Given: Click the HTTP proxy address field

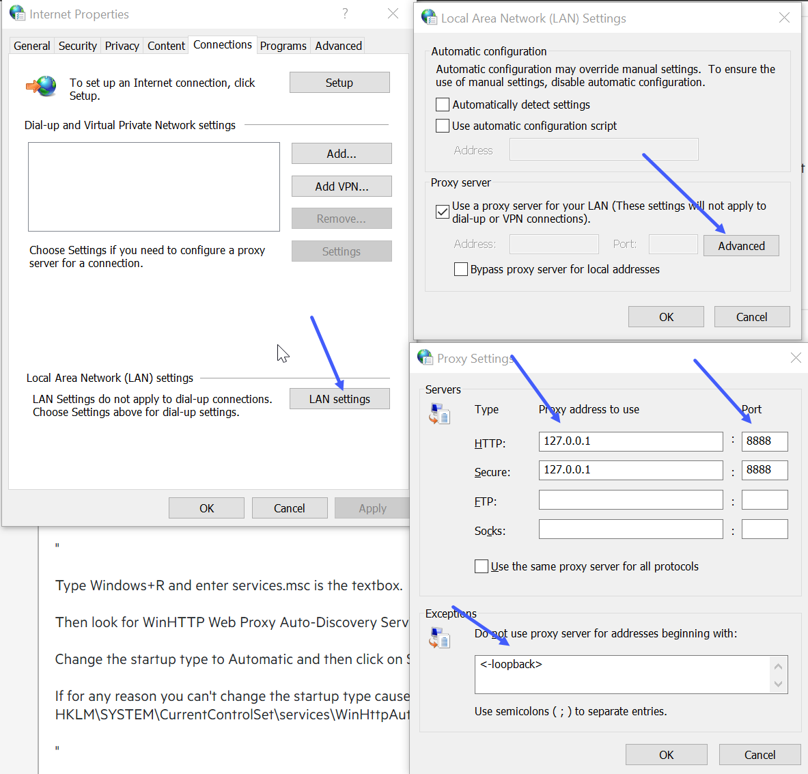Looking at the screenshot, I should tap(630, 441).
